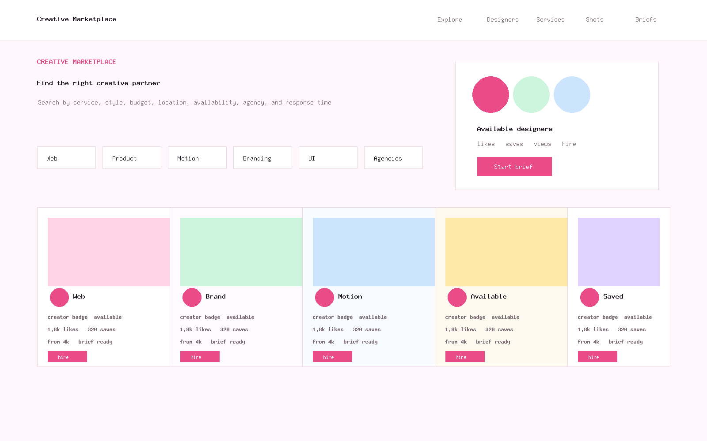Select the Agencies category filter

pos(393,157)
